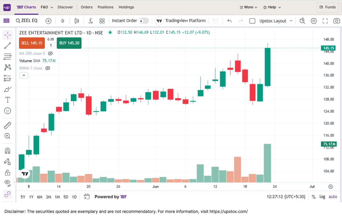Go to the Discover tab
The image size is (342, 217).
tap(65, 7)
